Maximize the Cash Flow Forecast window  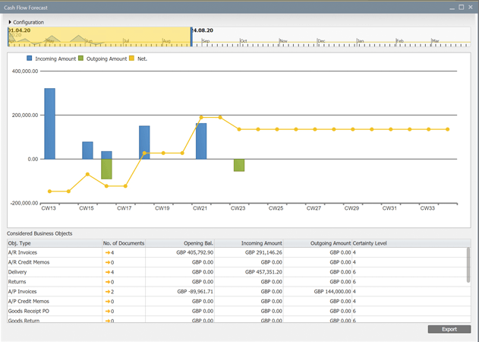coord(462,7)
